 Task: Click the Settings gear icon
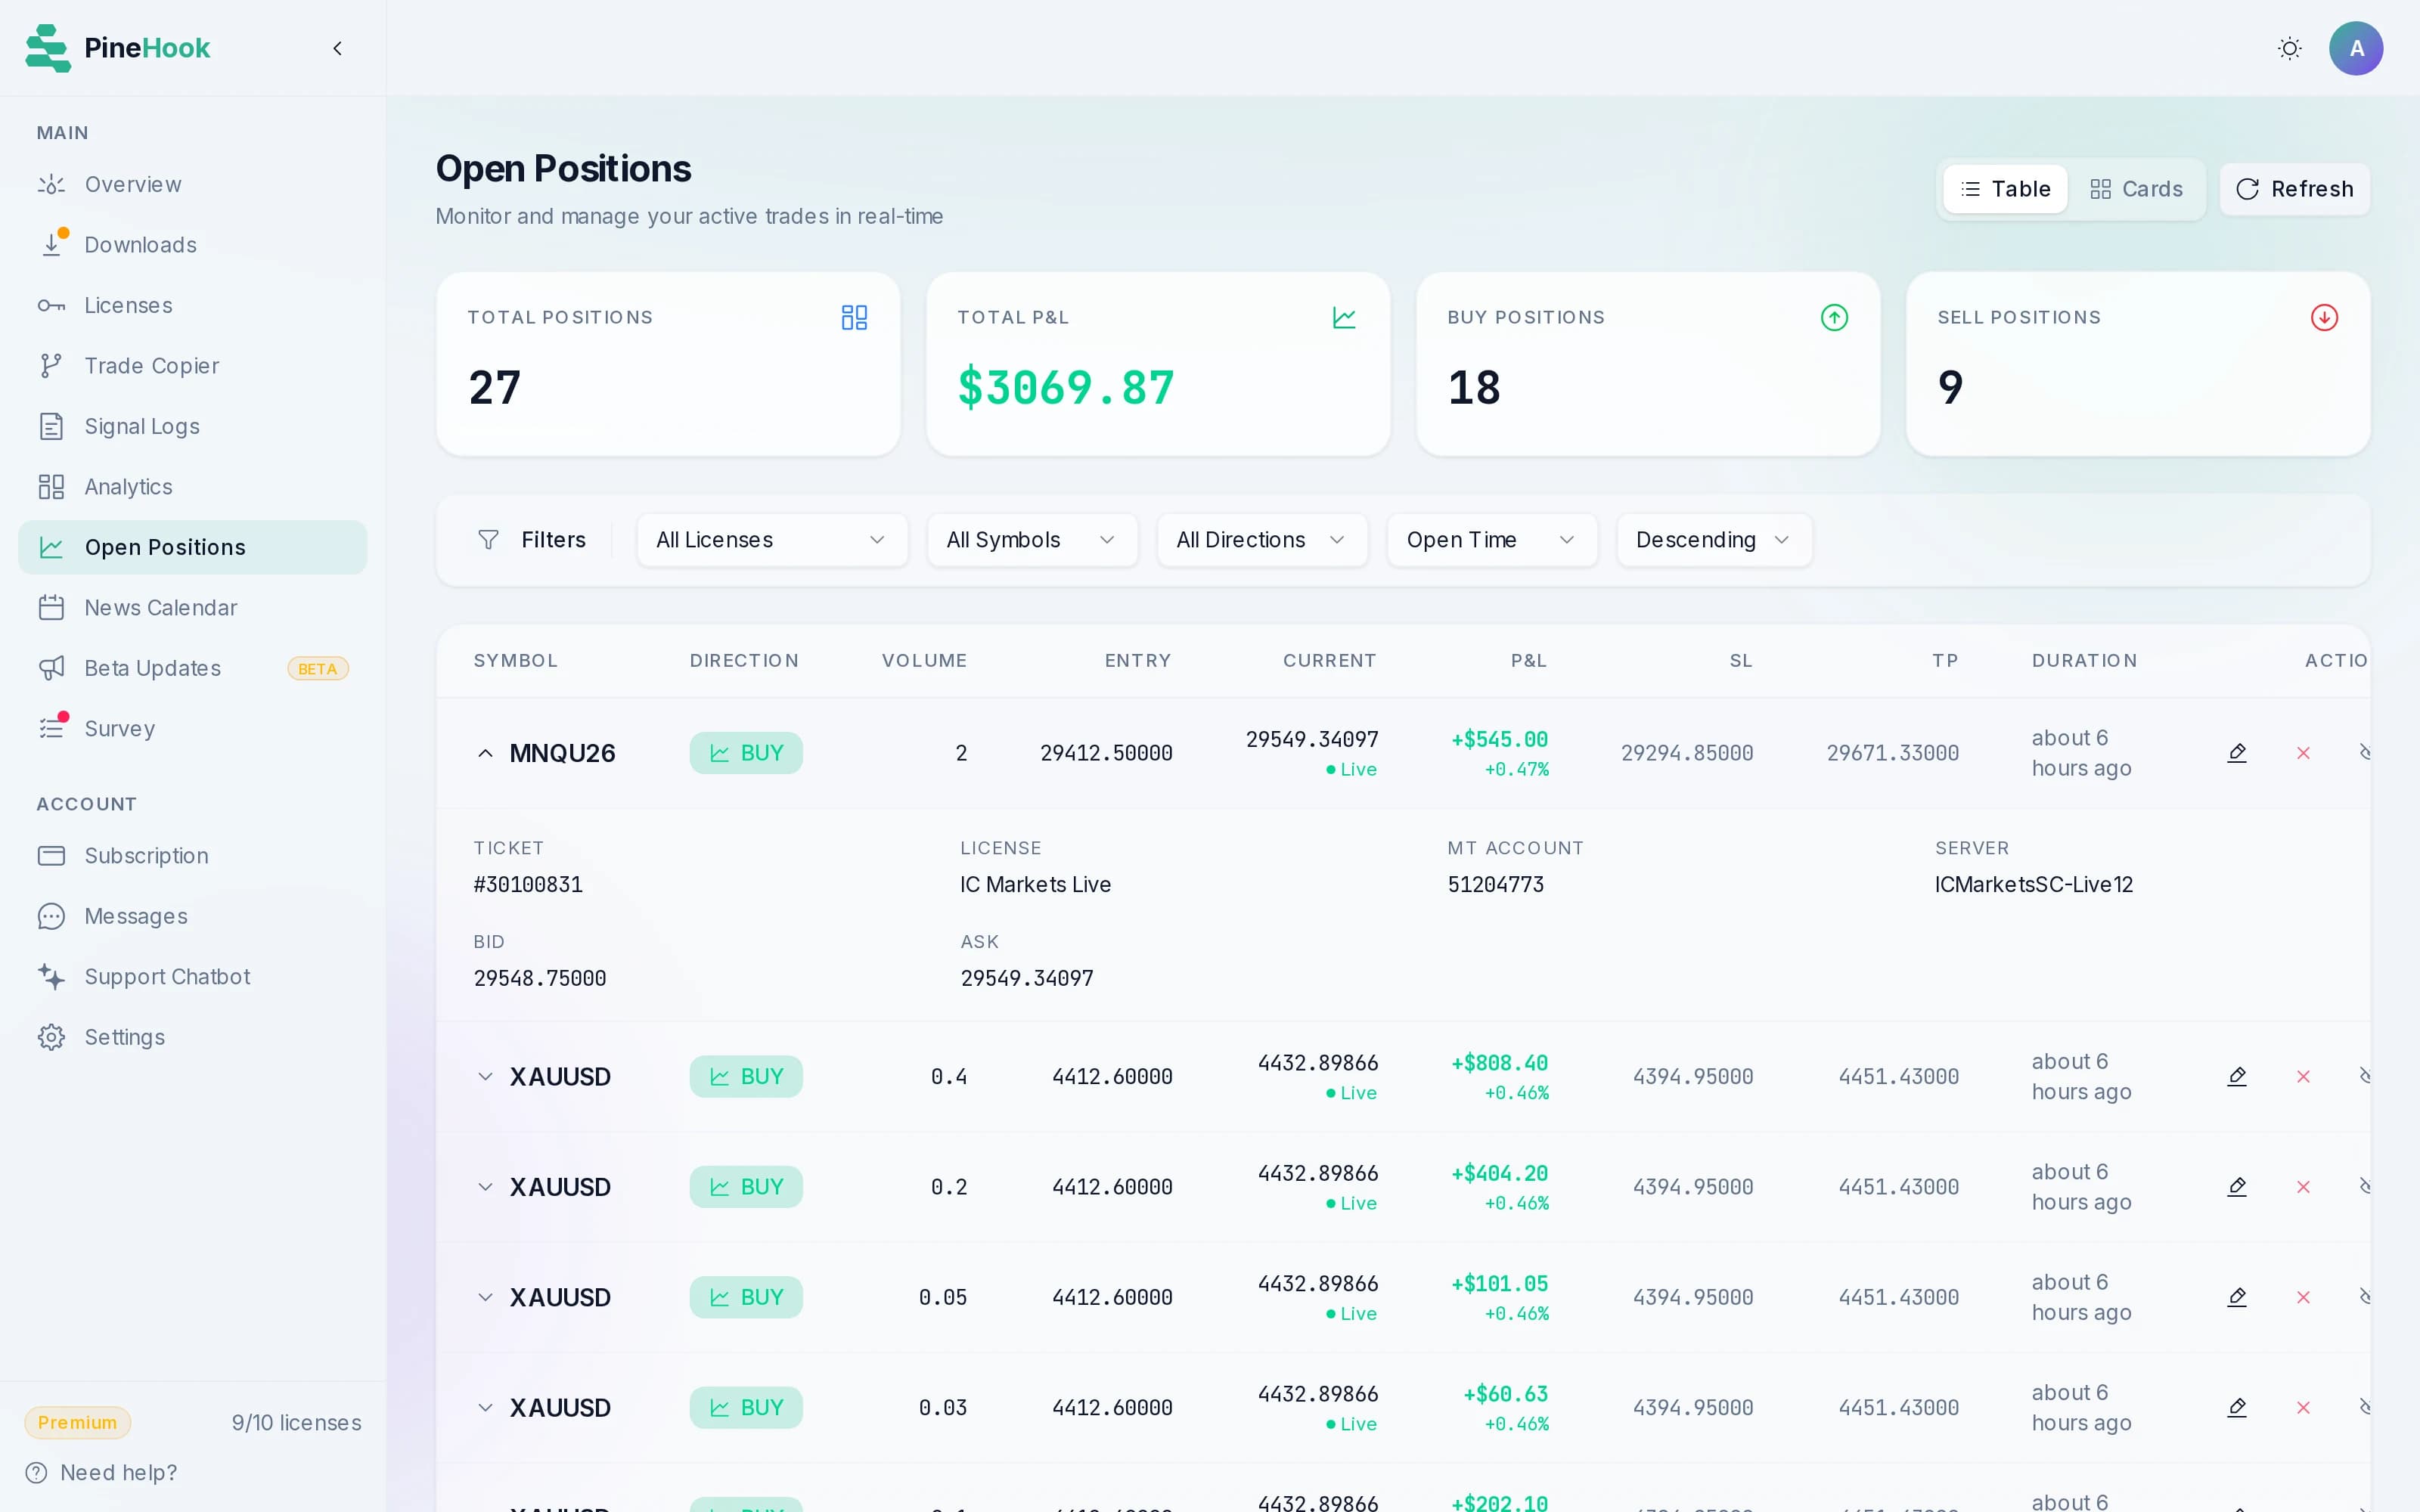point(51,1037)
